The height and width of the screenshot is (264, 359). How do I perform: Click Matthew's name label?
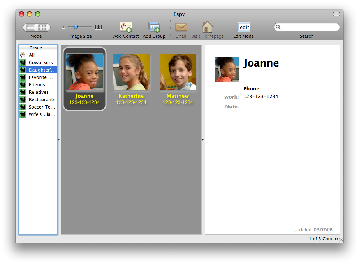tap(178, 96)
